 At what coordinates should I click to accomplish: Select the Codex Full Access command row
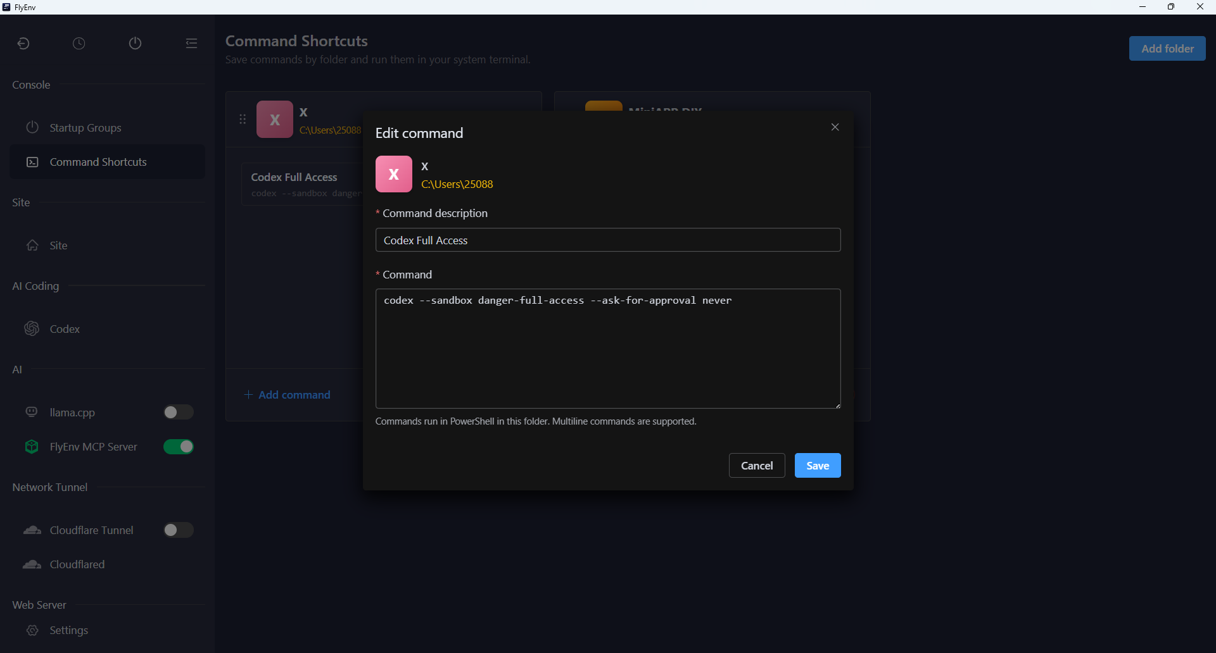coord(303,184)
